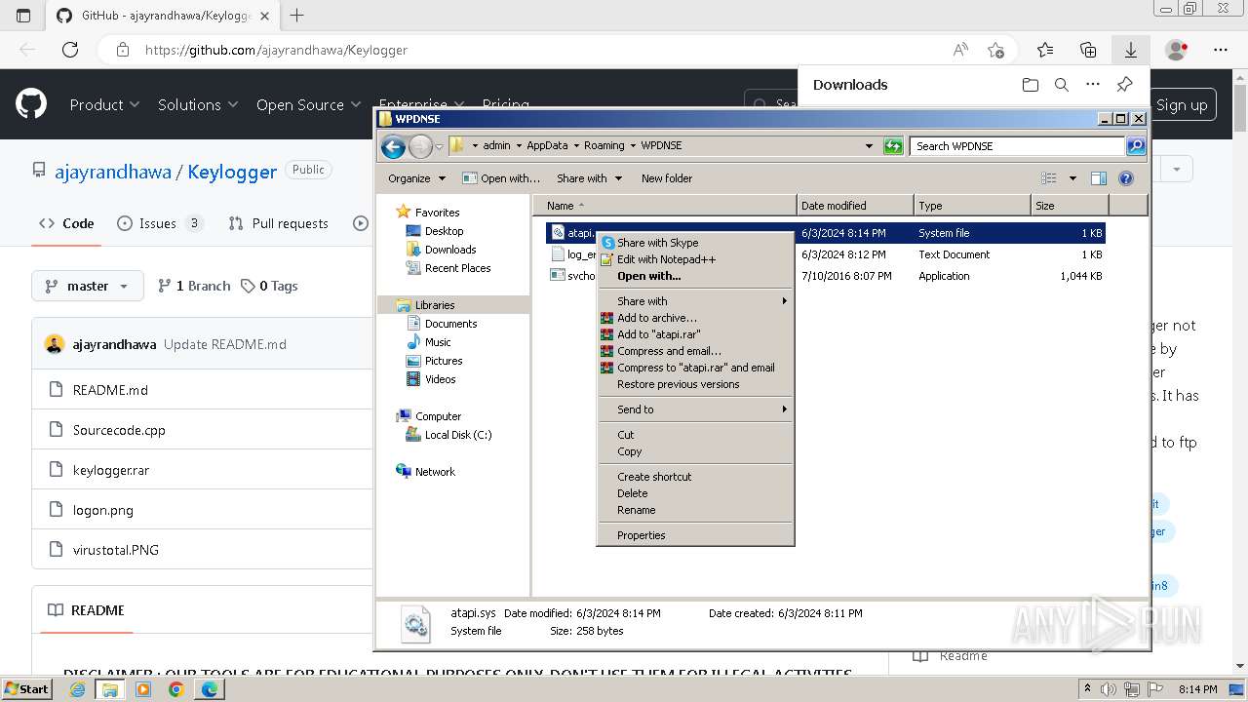The width and height of the screenshot is (1248, 702).
Task: Click the Edge profile avatar icon
Action: [1177, 50]
